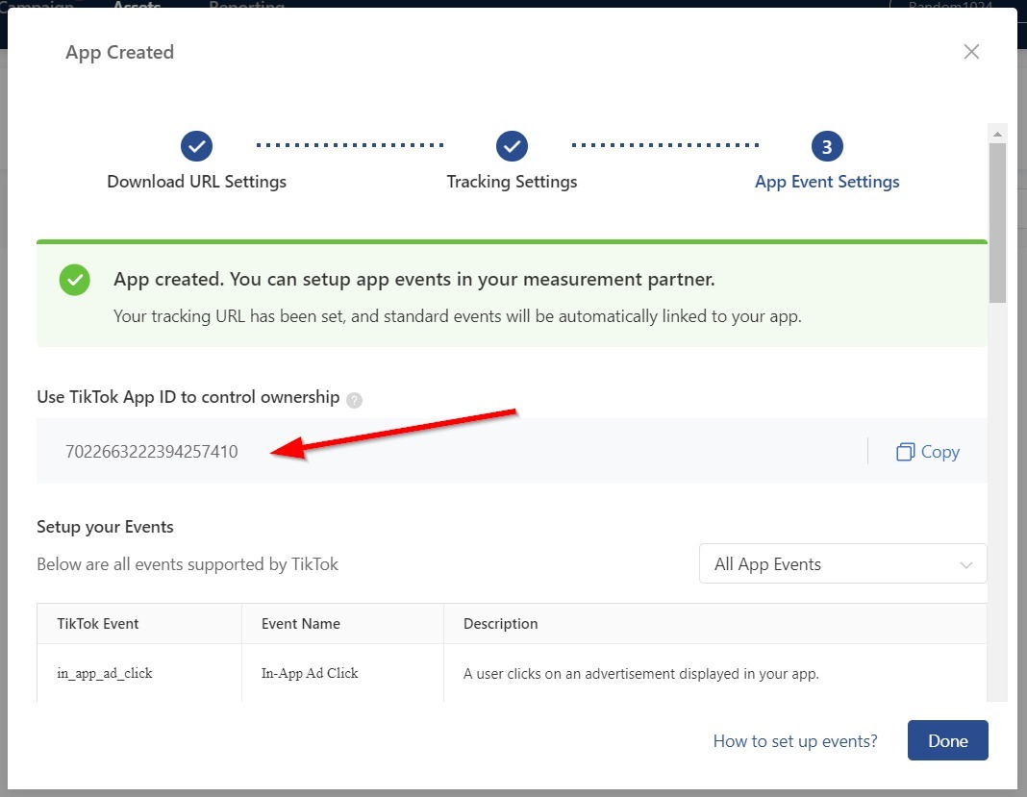The image size is (1027, 797).
Task: Click Use TikTok App ID to control ownership label
Action: (x=188, y=397)
